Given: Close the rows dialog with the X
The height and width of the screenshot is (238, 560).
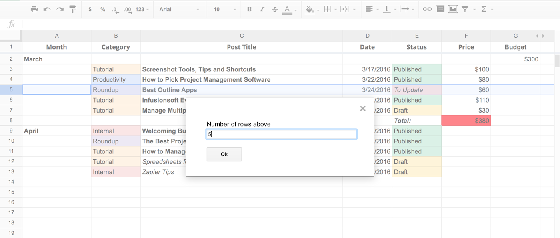Looking at the screenshot, I should click(362, 108).
